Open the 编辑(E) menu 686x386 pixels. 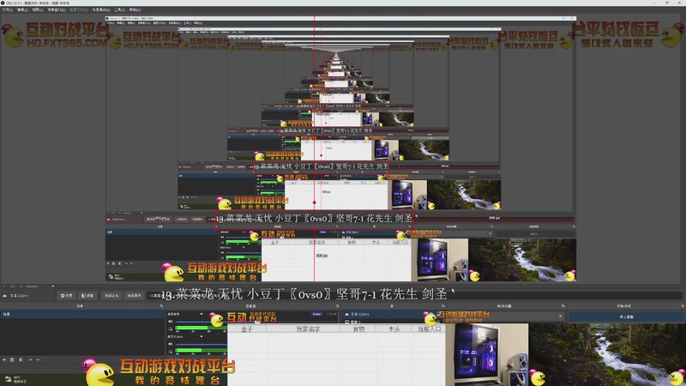click(22, 9)
